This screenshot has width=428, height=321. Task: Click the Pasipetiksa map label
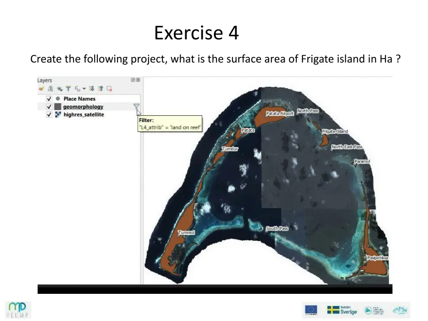[x=377, y=257]
